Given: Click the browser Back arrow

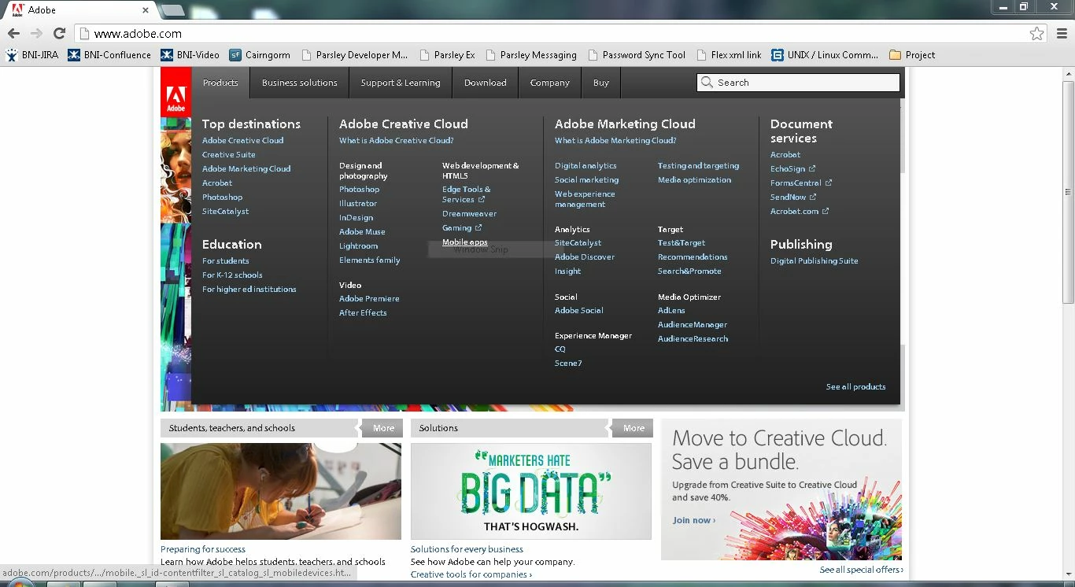Looking at the screenshot, I should point(13,33).
